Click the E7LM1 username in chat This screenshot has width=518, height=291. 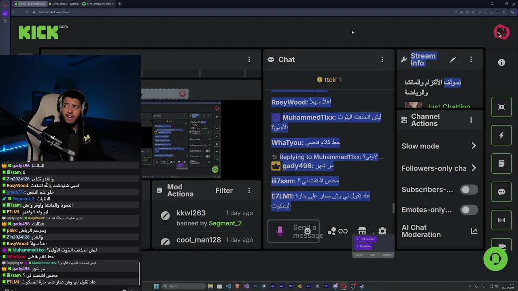pos(282,196)
